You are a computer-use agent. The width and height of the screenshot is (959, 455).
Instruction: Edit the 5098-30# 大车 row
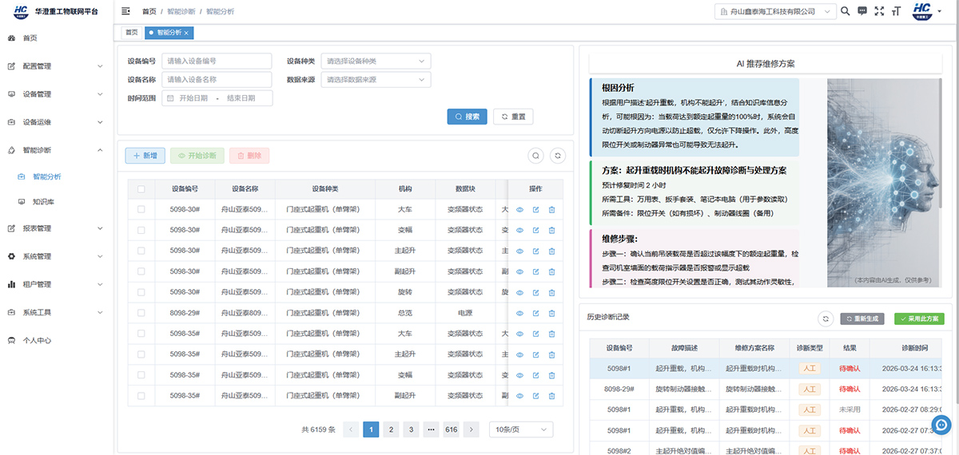point(535,210)
